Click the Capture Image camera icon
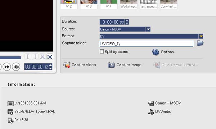216x129 pixels. 111,65
